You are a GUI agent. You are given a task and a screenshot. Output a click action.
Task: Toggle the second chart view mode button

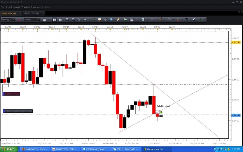(x=60, y=20)
